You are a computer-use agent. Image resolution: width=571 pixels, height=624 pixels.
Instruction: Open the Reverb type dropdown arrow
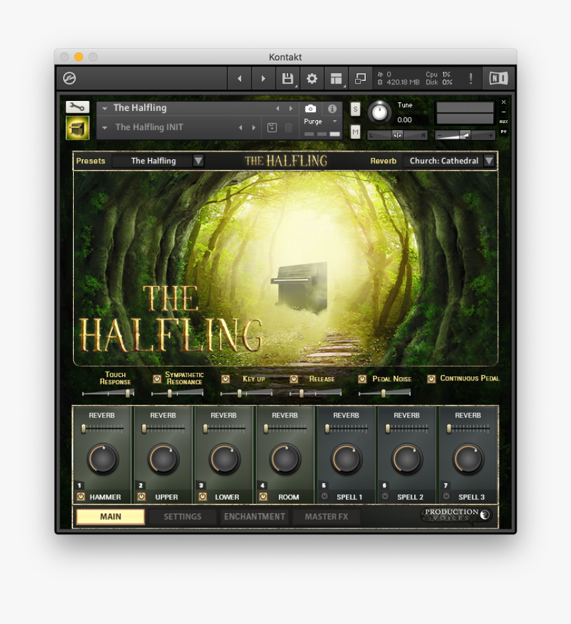click(x=489, y=161)
